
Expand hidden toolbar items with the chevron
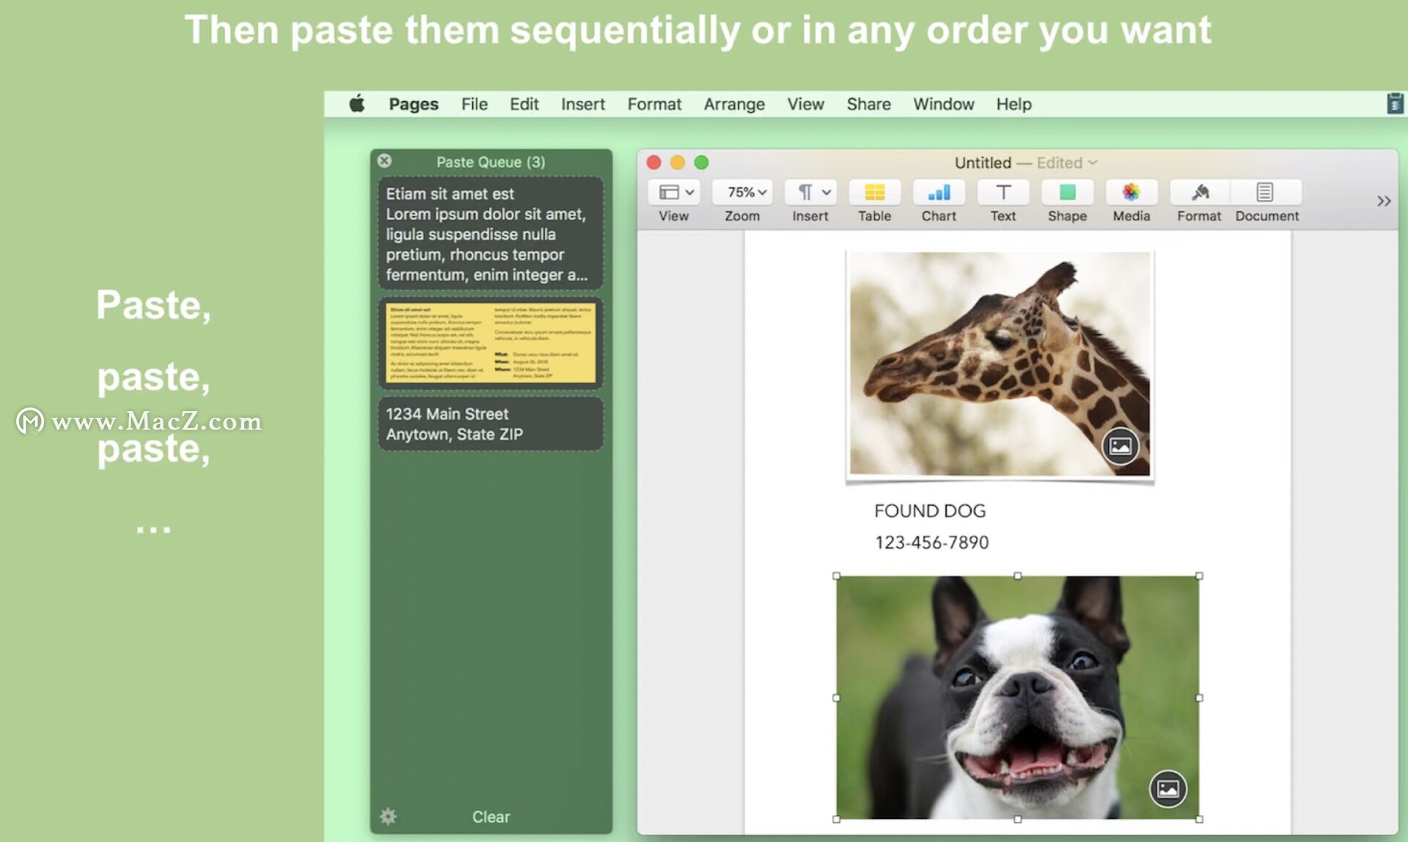coord(1384,200)
